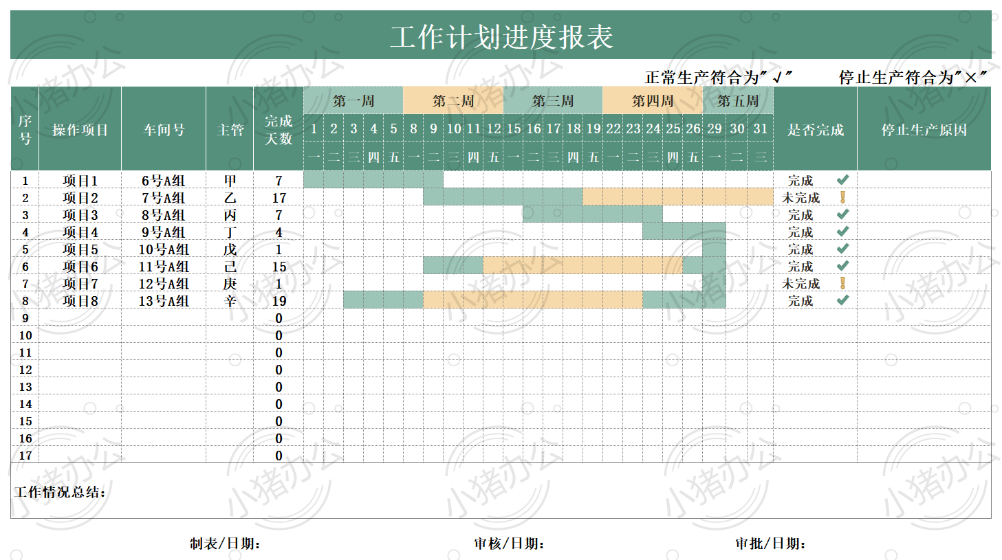Image resolution: width=1002 pixels, height=560 pixels.
Task: Select workshop cell 6号A组
Action: point(164,180)
